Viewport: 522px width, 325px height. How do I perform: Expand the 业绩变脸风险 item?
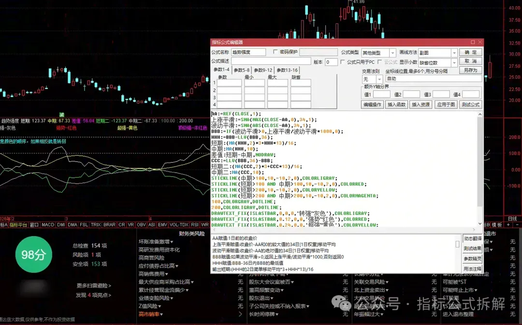[156, 298]
